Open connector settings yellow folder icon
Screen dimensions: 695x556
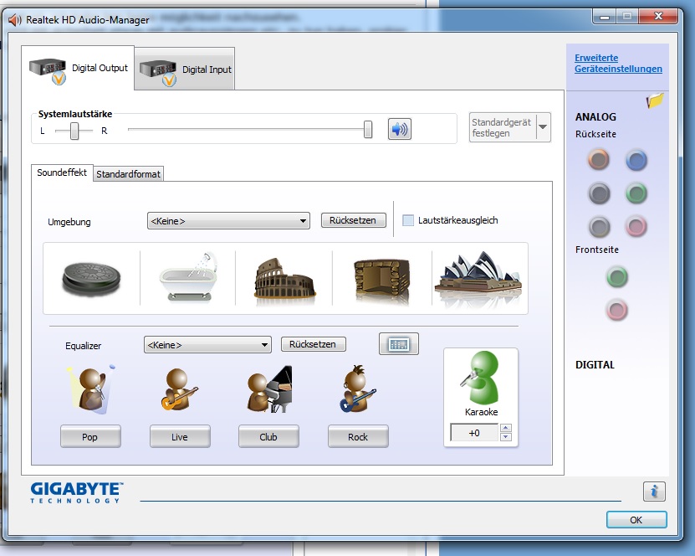(655, 100)
